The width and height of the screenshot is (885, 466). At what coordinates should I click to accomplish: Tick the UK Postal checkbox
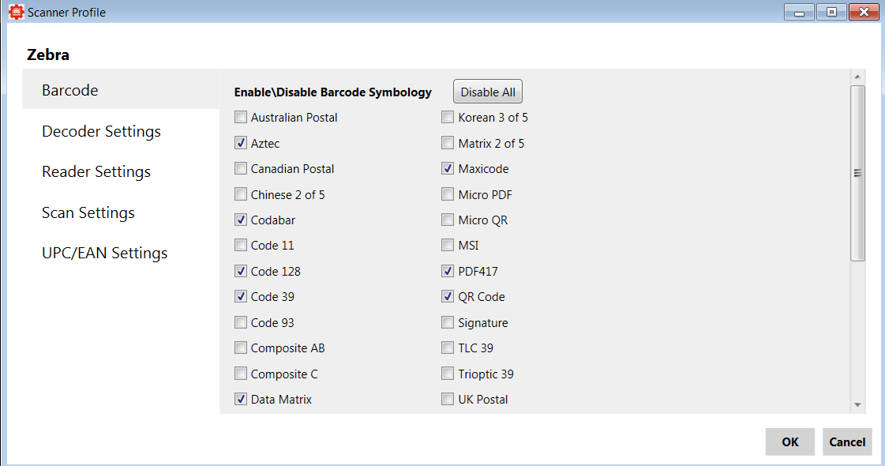click(448, 400)
